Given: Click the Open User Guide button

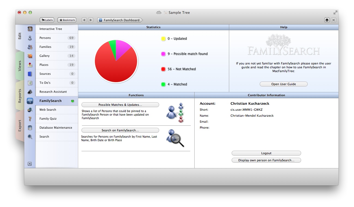Looking at the screenshot, I should [283, 84].
